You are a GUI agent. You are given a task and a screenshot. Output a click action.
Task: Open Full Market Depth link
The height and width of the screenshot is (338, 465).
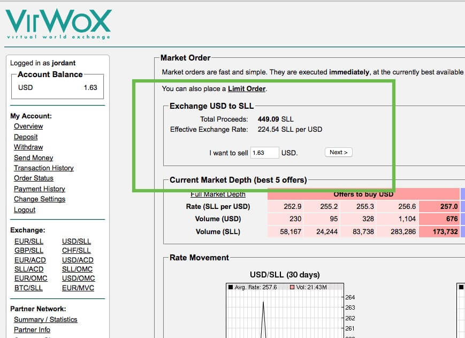click(x=218, y=194)
